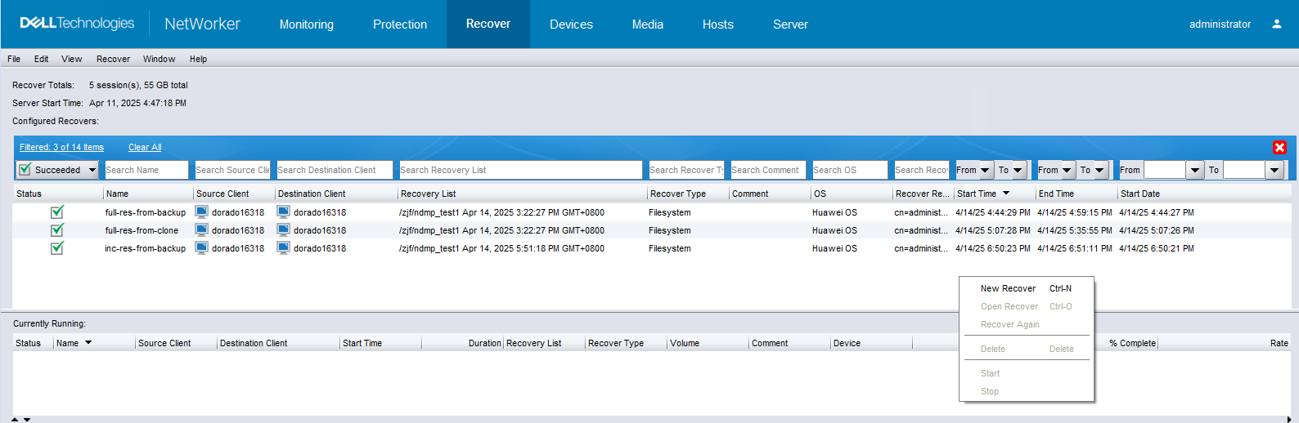1299x423 pixels.
Task: Click the administrator account name
Action: point(1220,24)
